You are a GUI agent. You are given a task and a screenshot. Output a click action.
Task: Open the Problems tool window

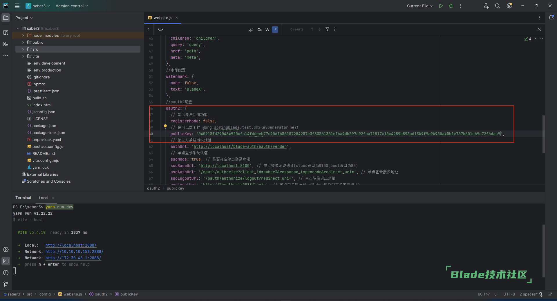[6, 273]
